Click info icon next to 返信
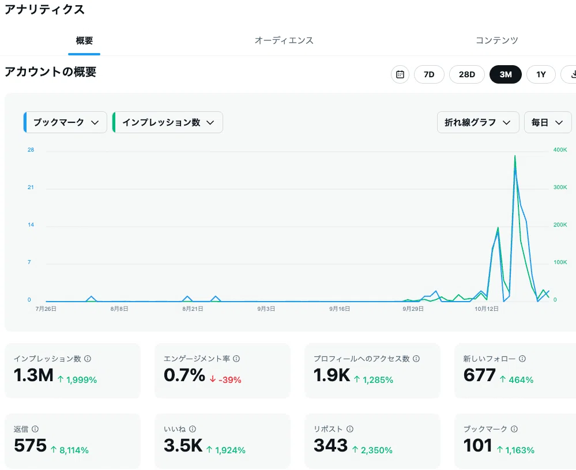This screenshot has width=576, height=470. pos(35,429)
